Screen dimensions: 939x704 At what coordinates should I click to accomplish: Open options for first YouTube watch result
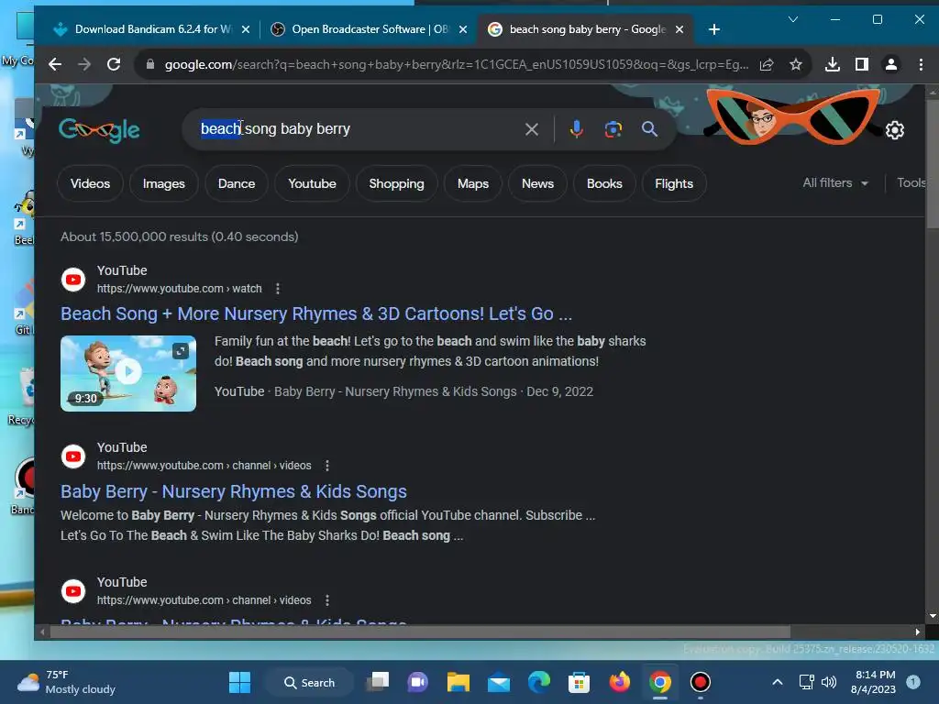point(277,289)
